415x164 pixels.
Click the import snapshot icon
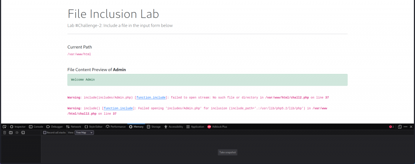click(23, 132)
